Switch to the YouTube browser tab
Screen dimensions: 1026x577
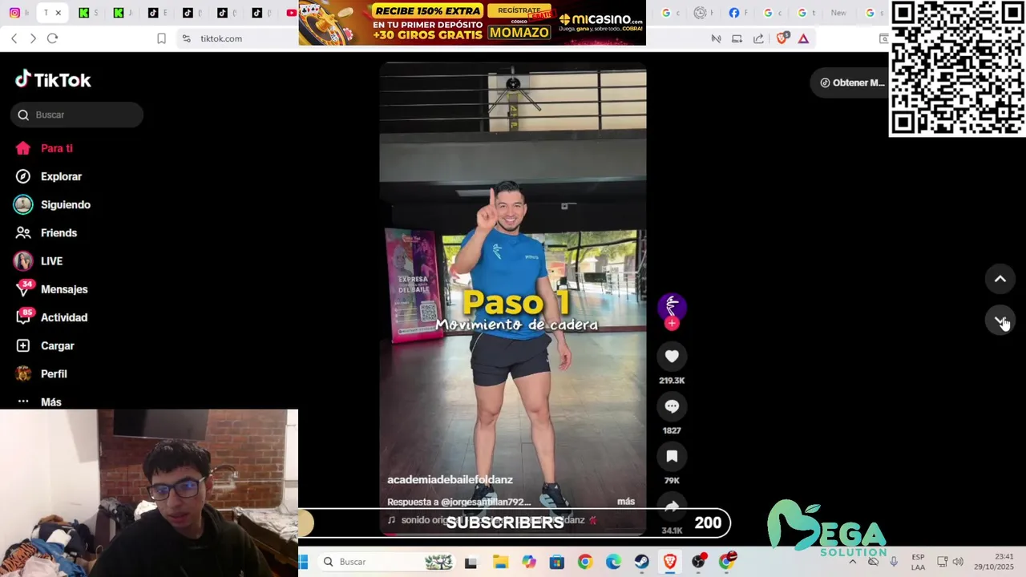(x=291, y=13)
